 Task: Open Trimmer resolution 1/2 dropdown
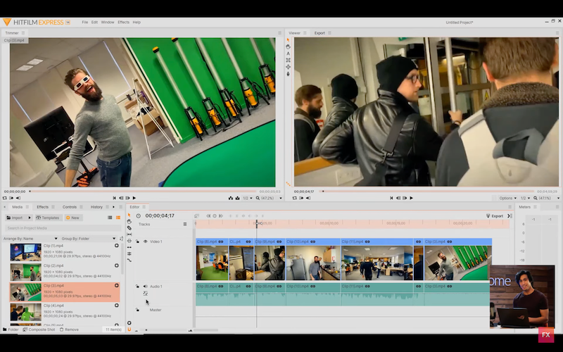248,198
